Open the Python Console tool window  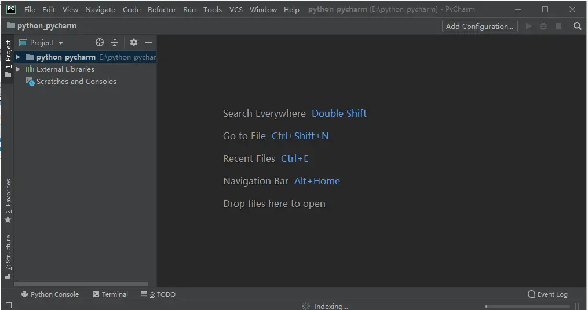[x=50, y=294]
